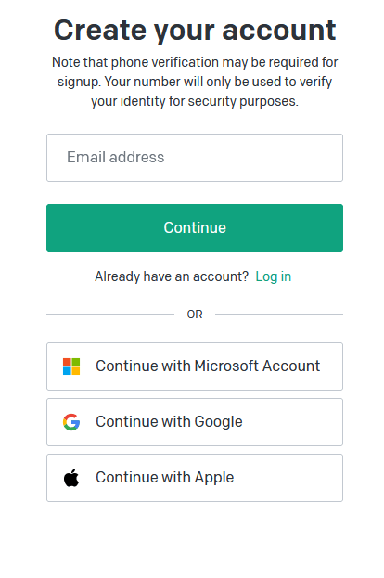Choose Continue with Microsoft Account

click(x=195, y=366)
